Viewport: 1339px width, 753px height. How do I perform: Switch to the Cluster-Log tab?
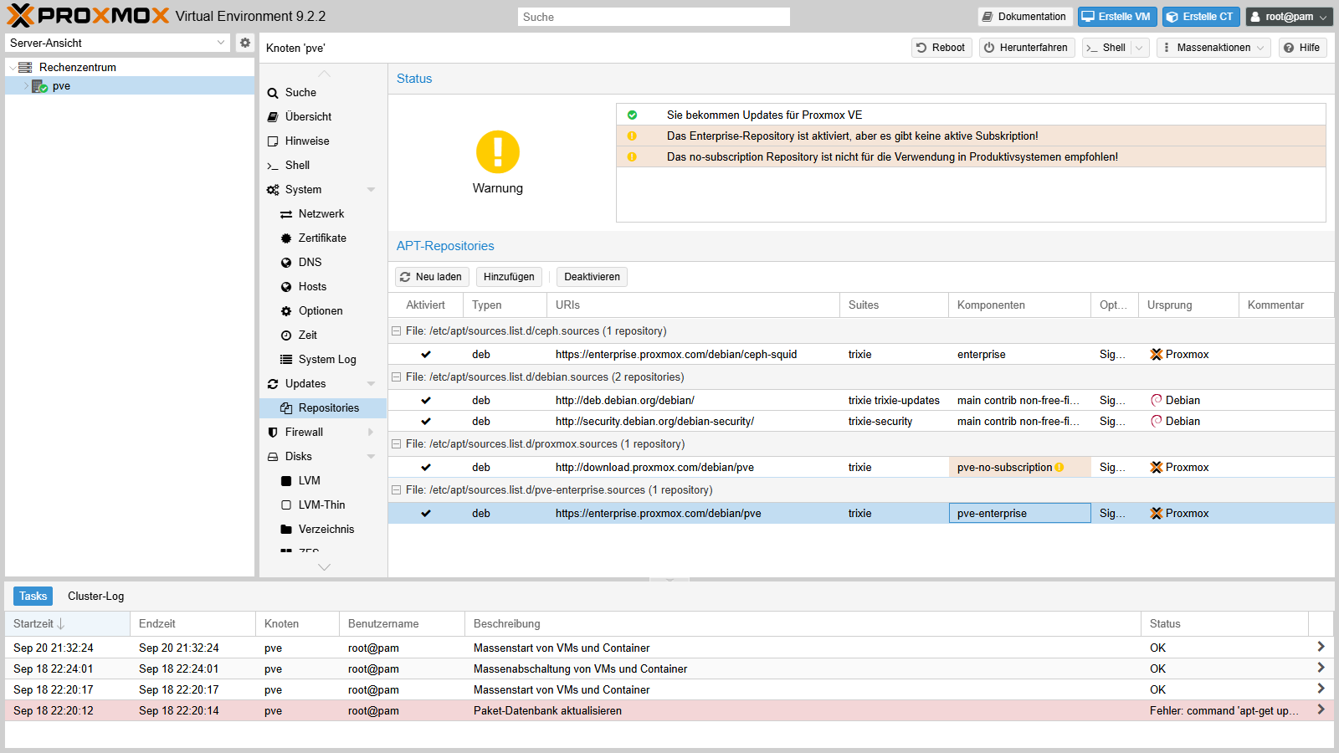95,597
